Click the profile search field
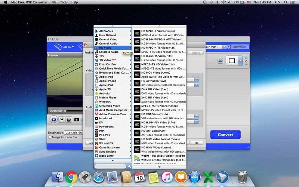The width and height of the screenshot is (299, 187). click(110, 166)
